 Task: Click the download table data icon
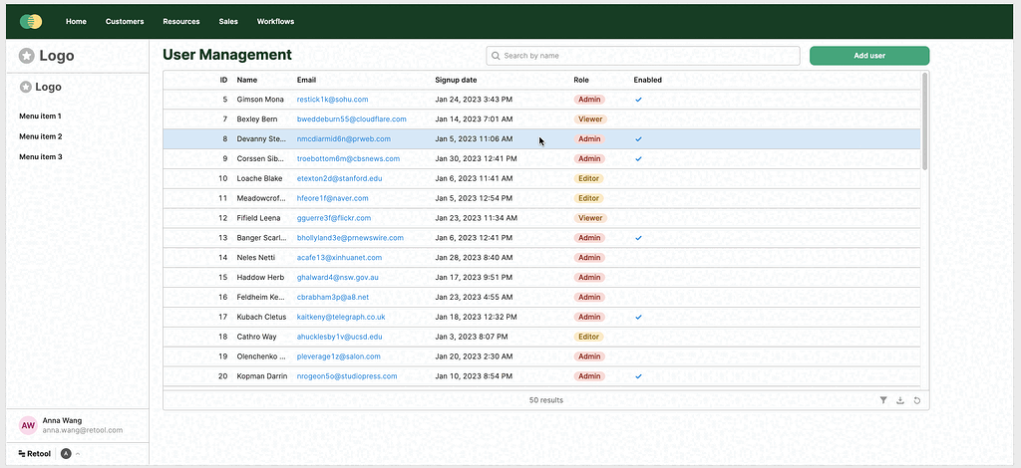[x=900, y=400]
